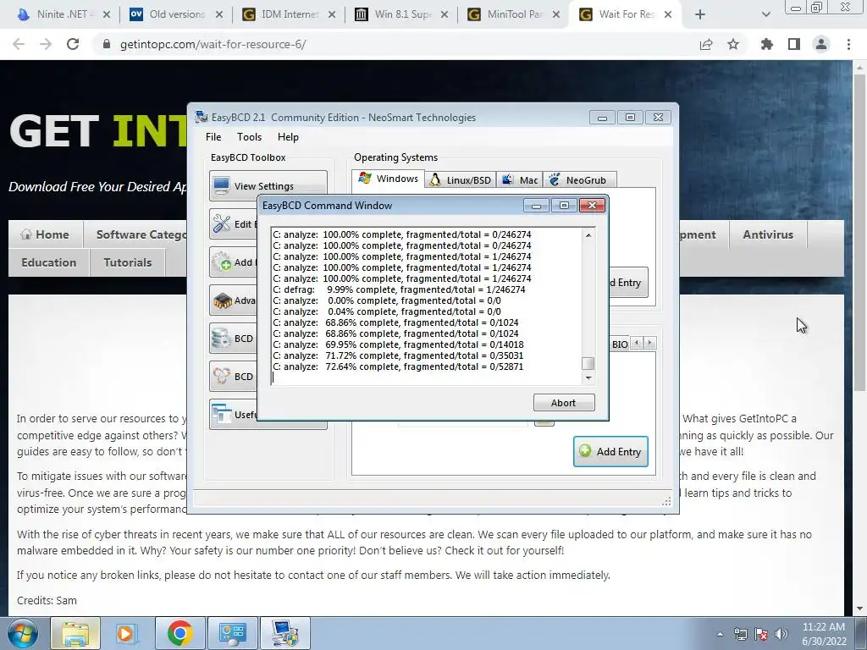Click the EasyBCD taskbar icon

(284, 633)
